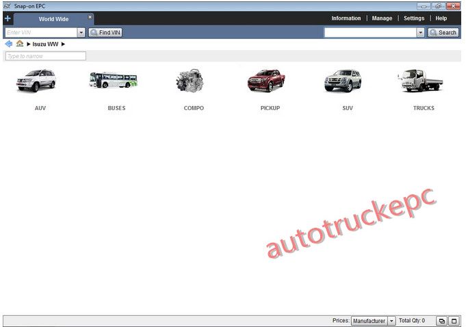Click the Snap-on EPC title bar icon
Image resolution: width=466 pixels, height=327 pixels.
click(x=7, y=6)
